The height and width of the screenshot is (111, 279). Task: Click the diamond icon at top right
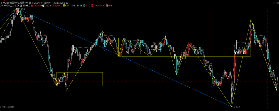pyautogui.click(x=274, y=3)
